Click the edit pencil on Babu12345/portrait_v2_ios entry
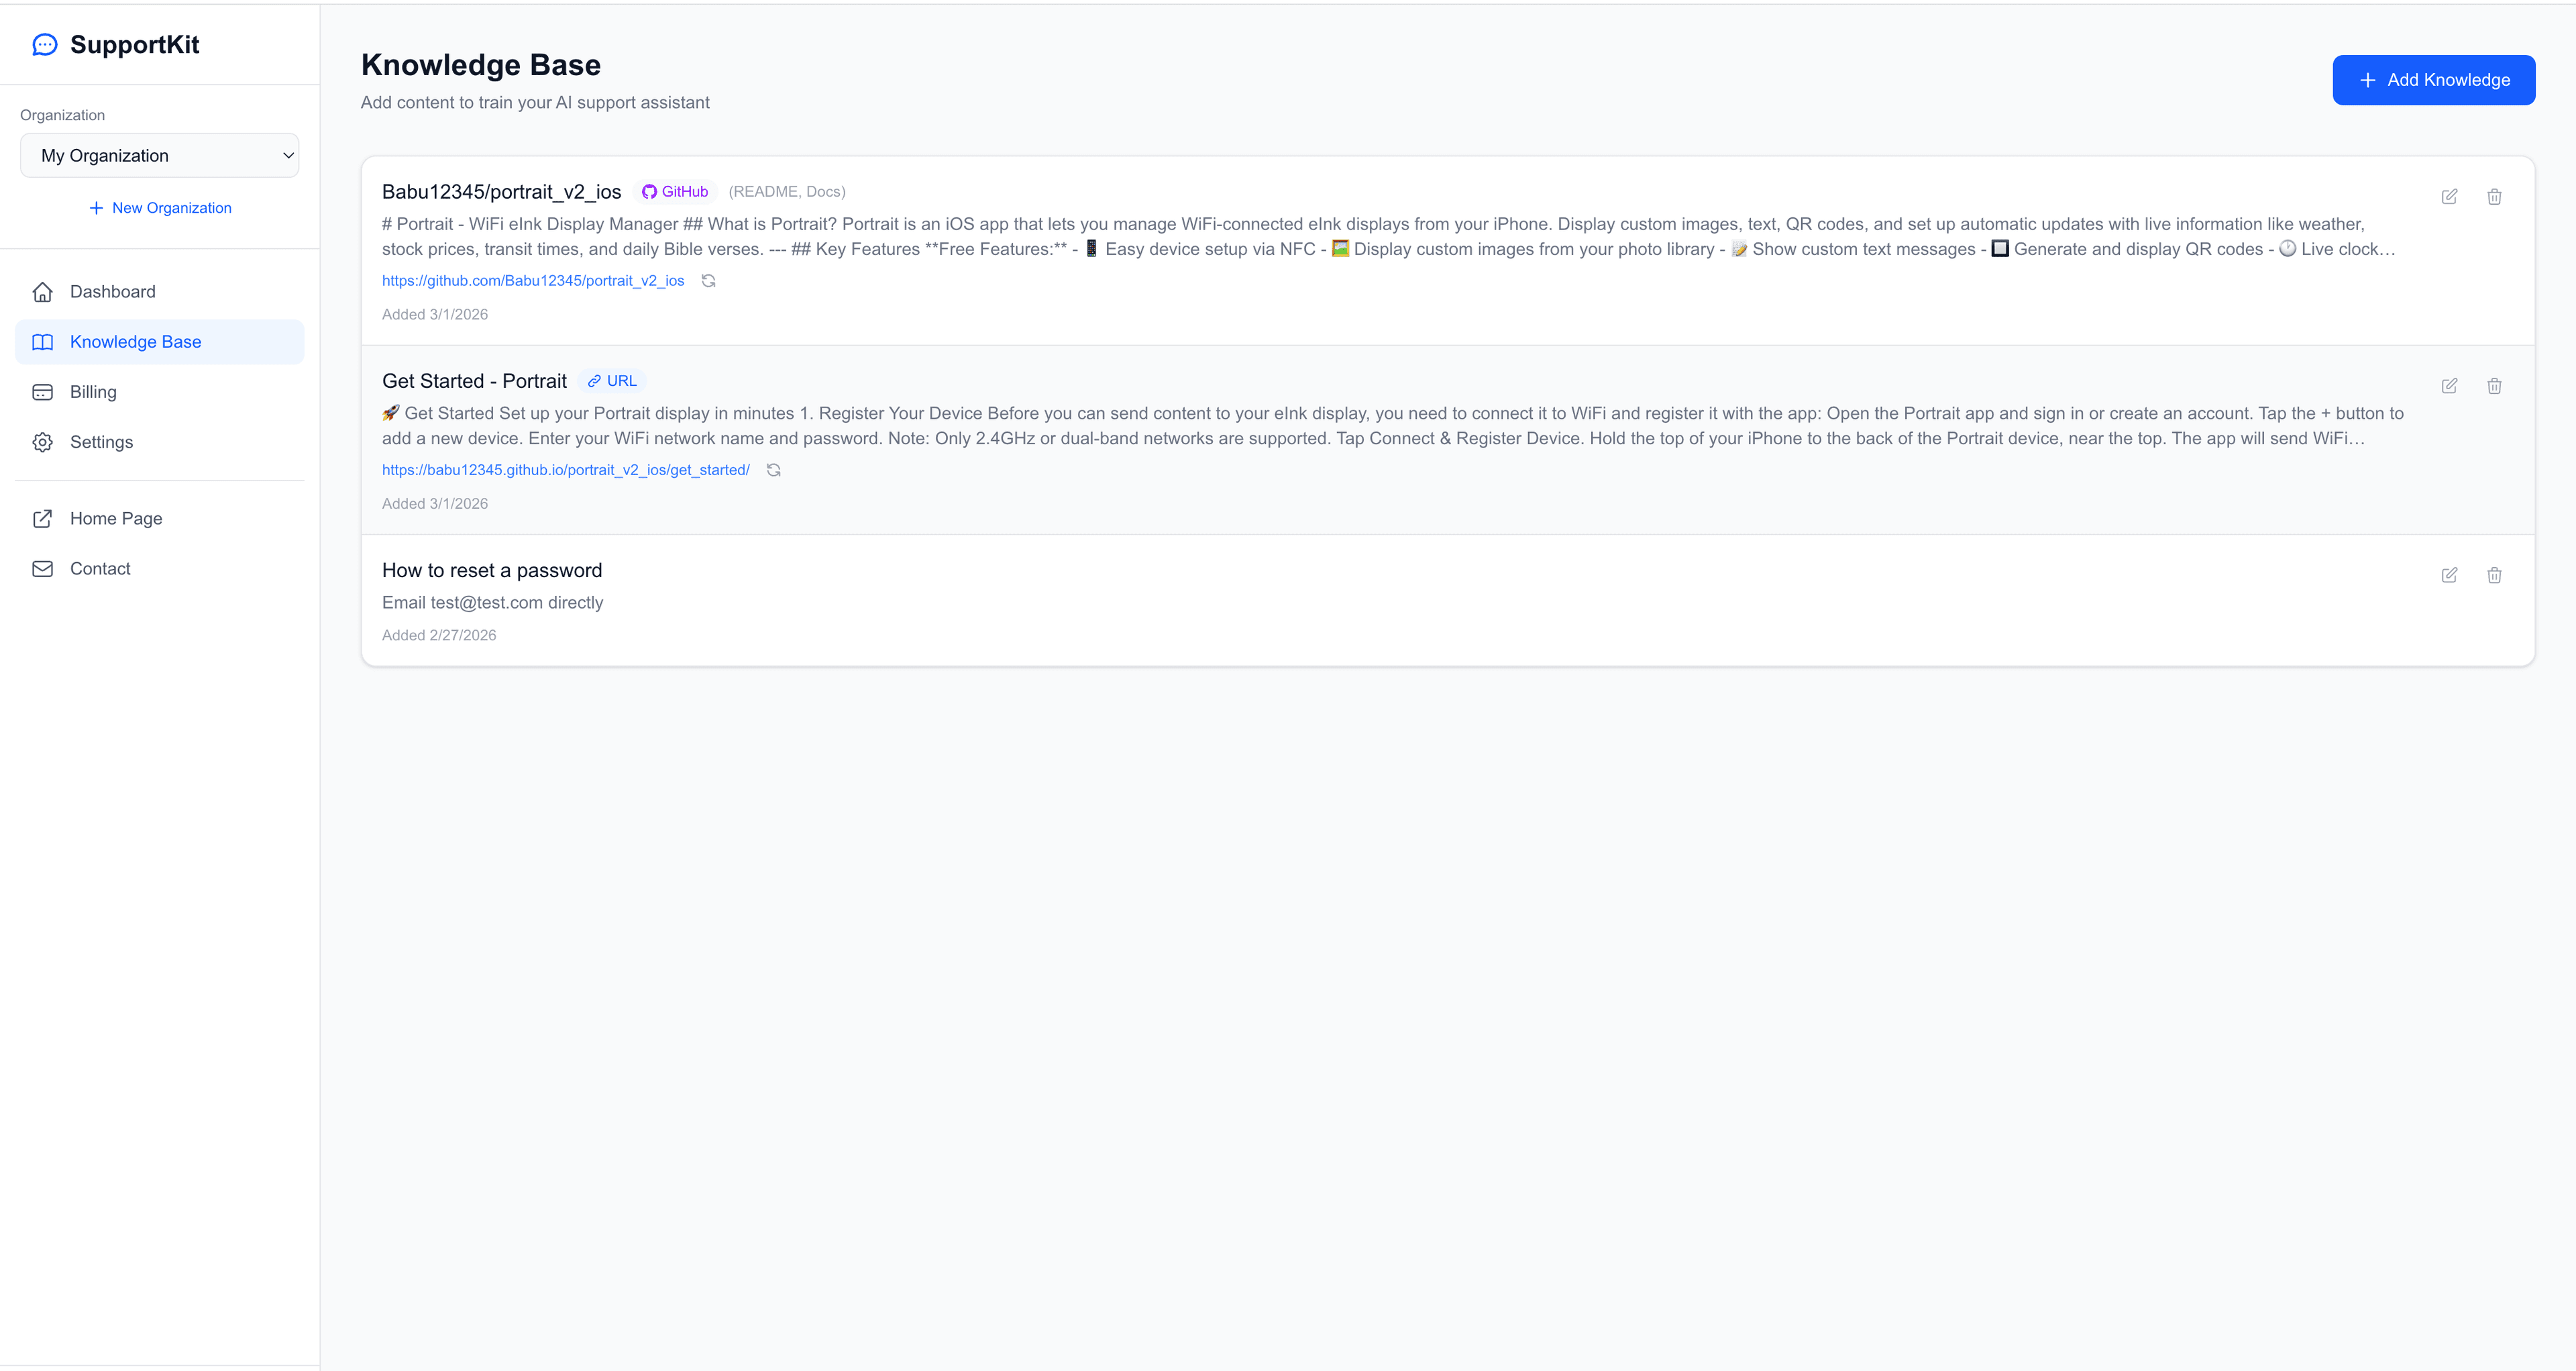 coord(2450,196)
